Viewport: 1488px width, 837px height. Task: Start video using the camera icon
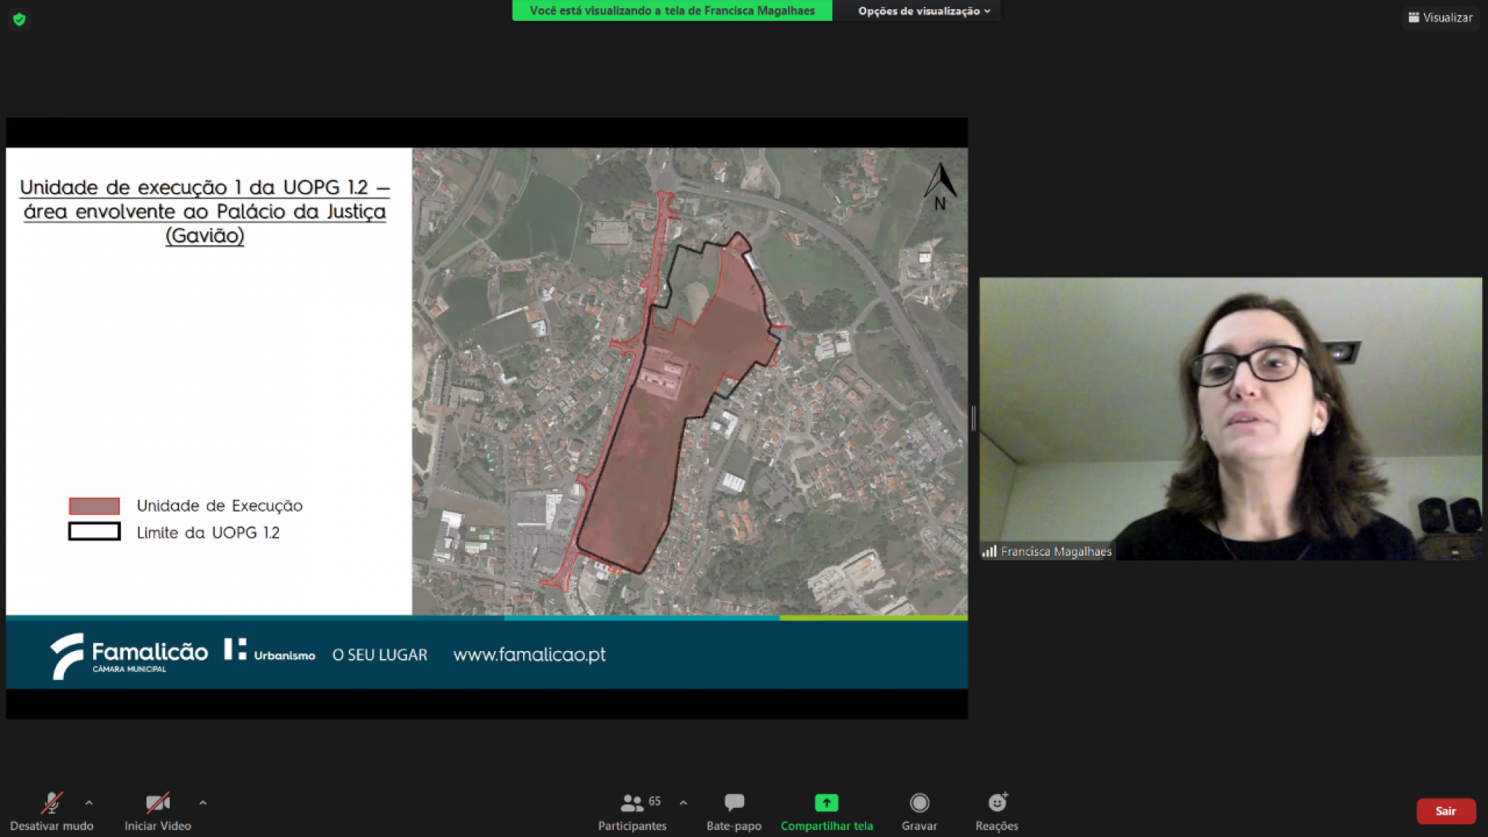coord(157,803)
